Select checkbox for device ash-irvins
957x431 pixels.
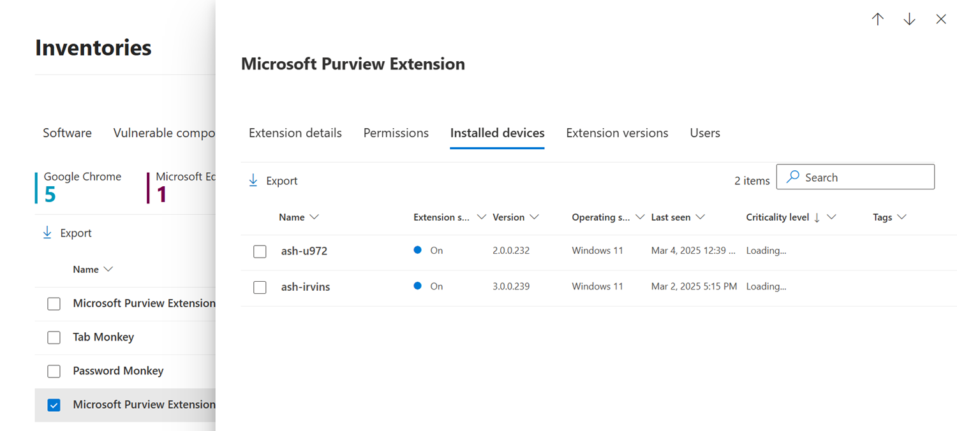(x=260, y=287)
